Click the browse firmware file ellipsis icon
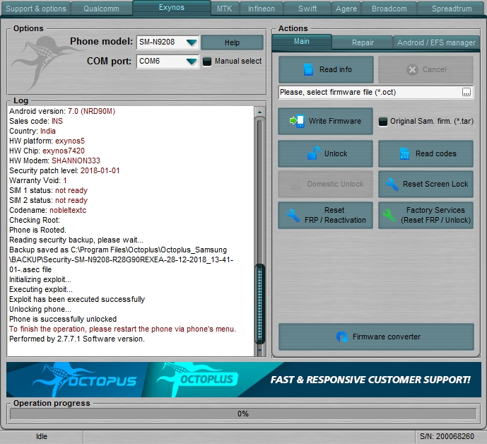This screenshot has height=444, width=487. tap(467, 93)
